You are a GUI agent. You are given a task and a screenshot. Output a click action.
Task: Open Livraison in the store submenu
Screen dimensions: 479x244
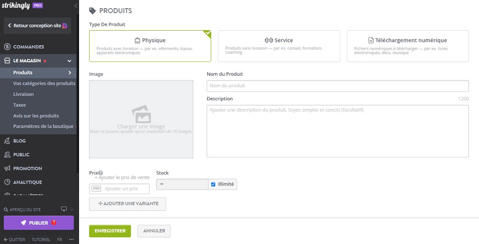click(23, 94)
